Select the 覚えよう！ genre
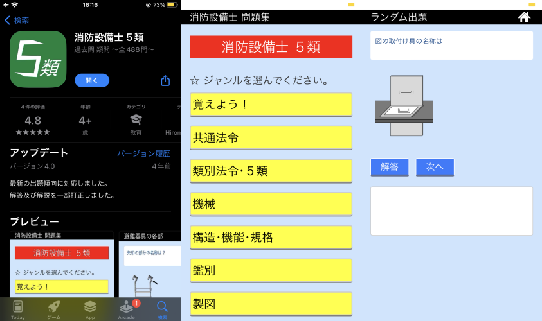Screen dimensions: 542x321 (271, 104)
